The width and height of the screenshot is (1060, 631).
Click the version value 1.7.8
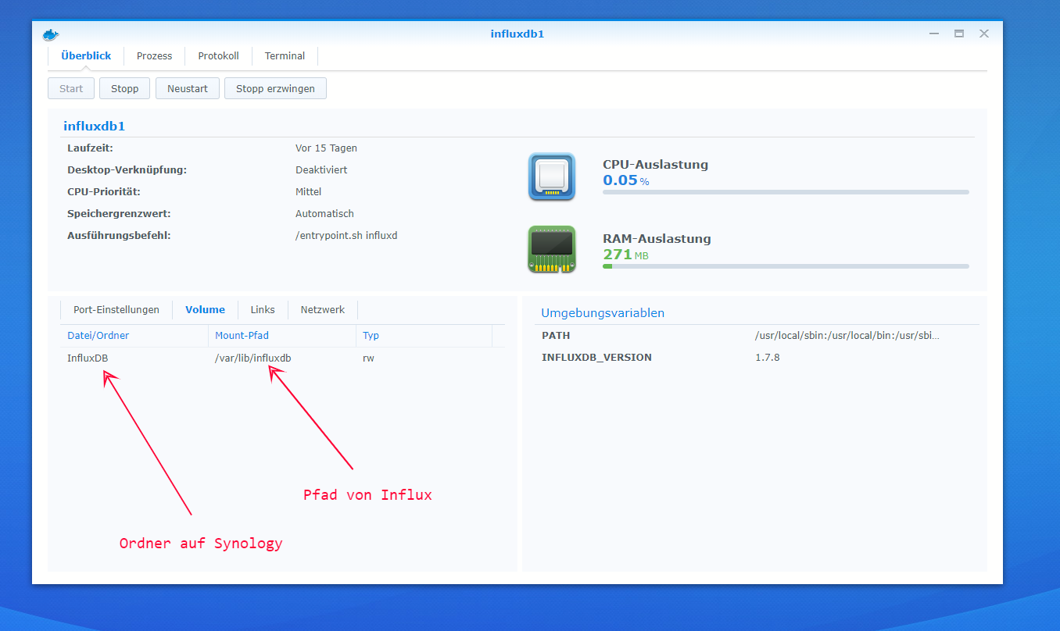[x=767, y=358]
